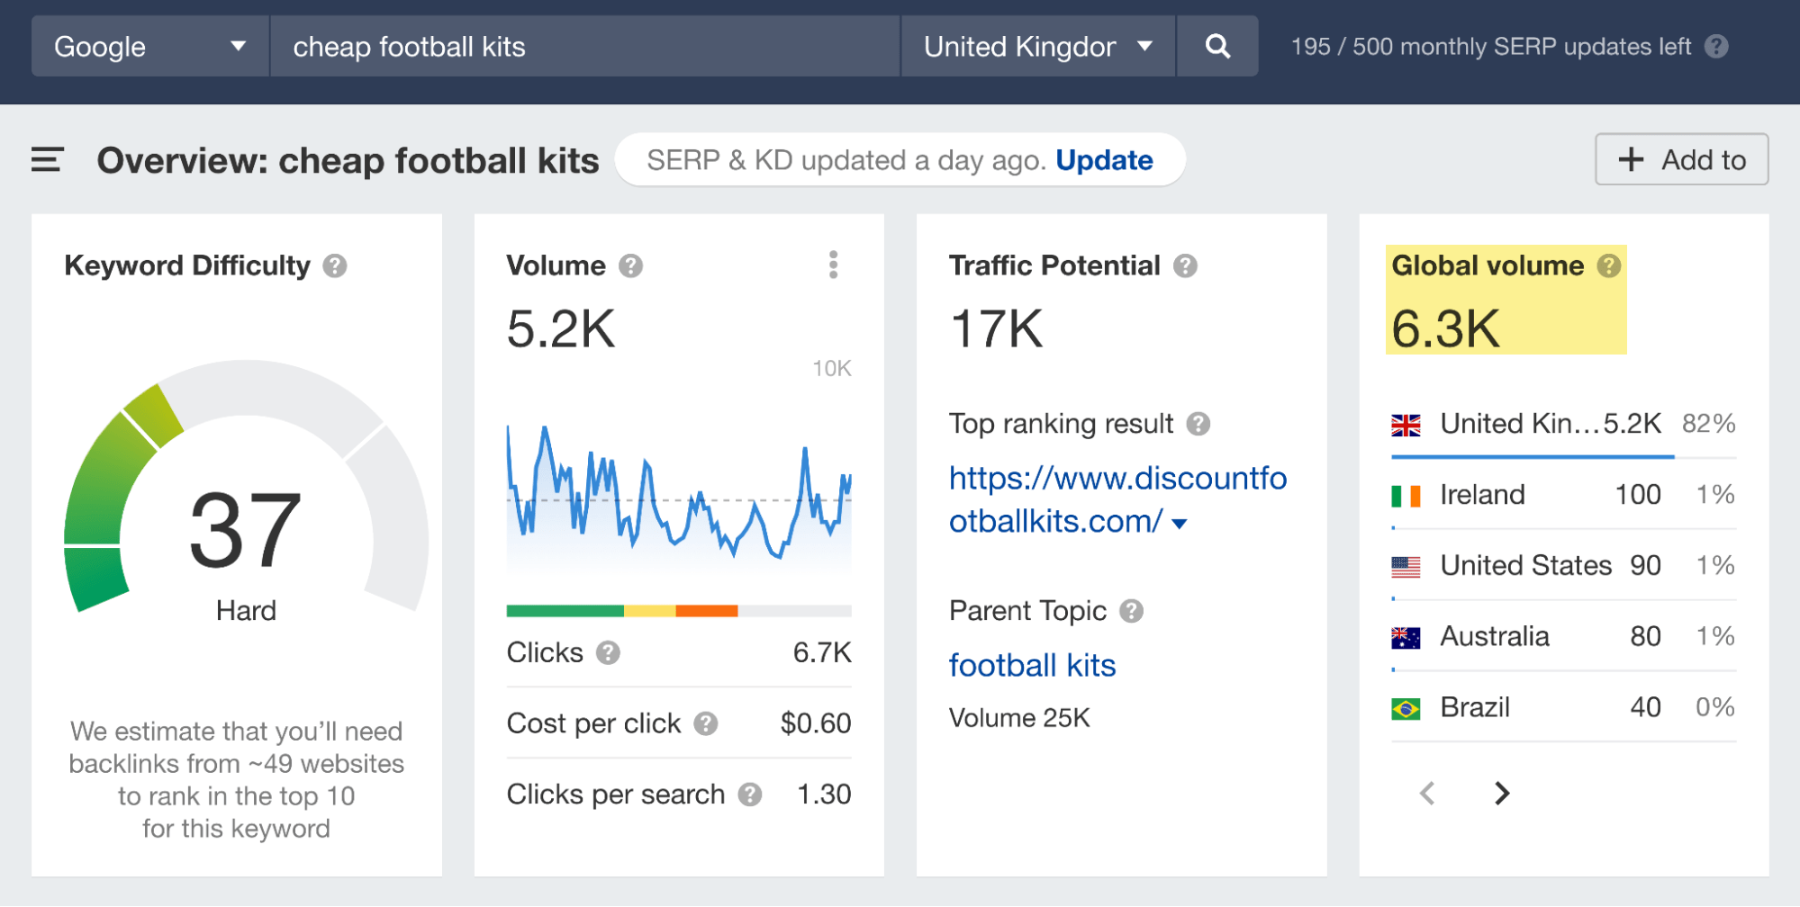Go to next page of country volumes
The height and width of the screenshot is (907, 1800).
(x=1501, y=794)
